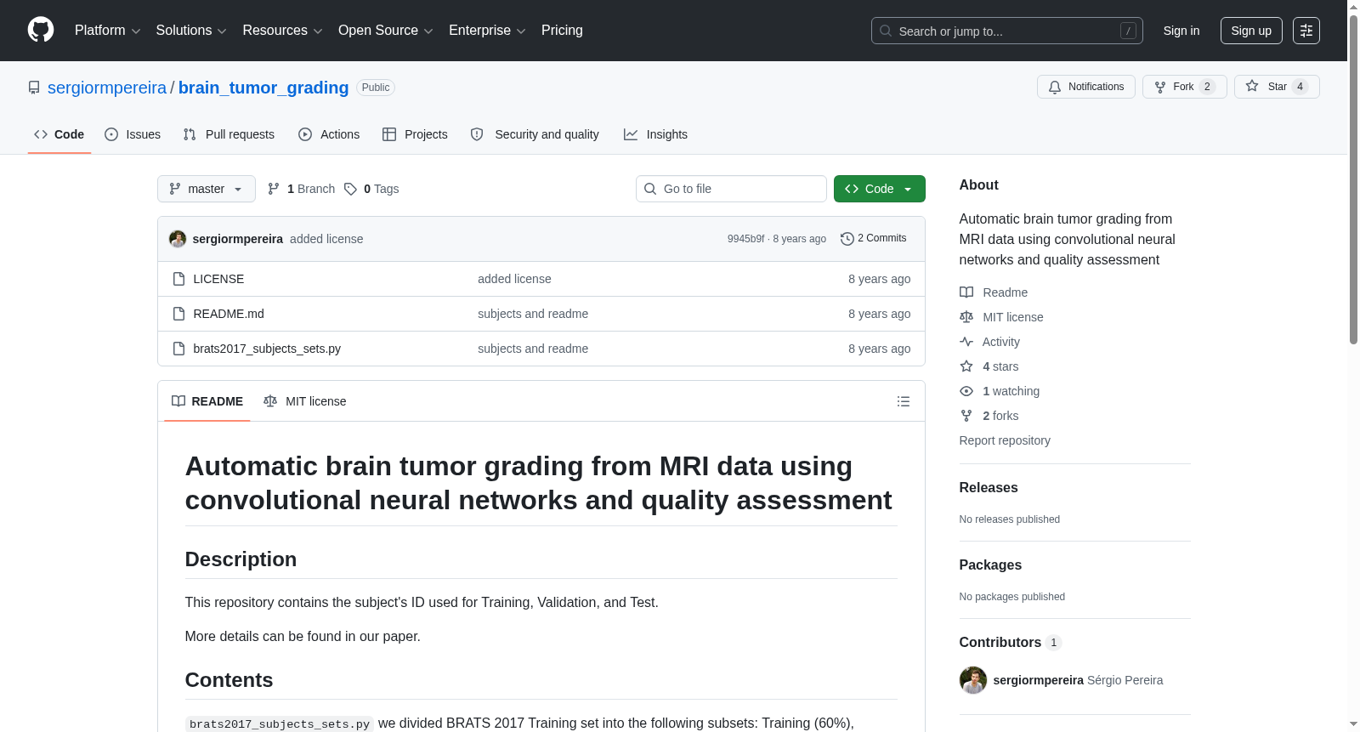Switch to the Pull requests tab
The image size is (1360, 732).
coord(229,134)
